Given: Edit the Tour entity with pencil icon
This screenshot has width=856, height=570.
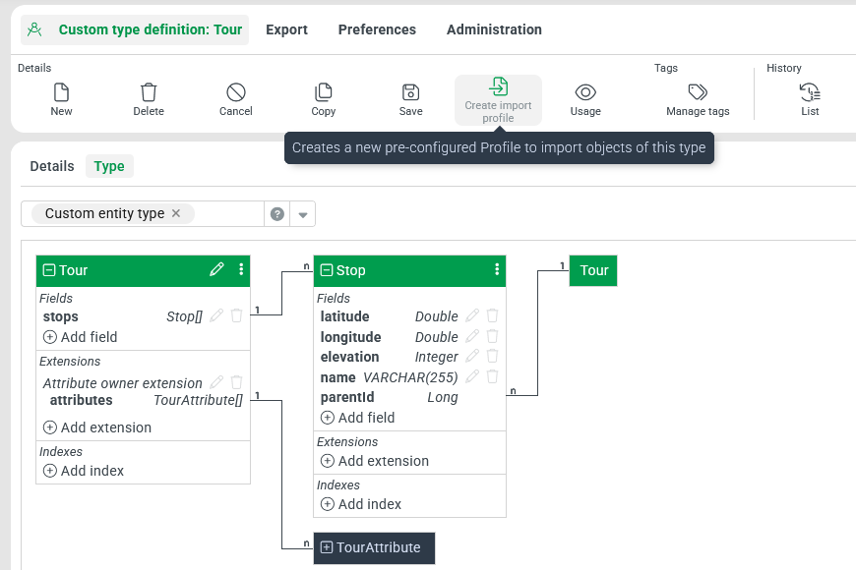Looking at the screenshot, I should pyautogui.click(x=217, y=270).
